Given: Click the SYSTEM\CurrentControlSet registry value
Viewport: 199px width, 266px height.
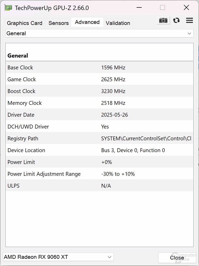Looking at the screenshot, I should 146,139.
